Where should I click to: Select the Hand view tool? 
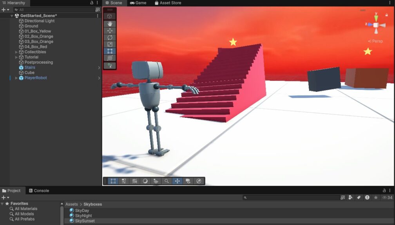[110, 24]
